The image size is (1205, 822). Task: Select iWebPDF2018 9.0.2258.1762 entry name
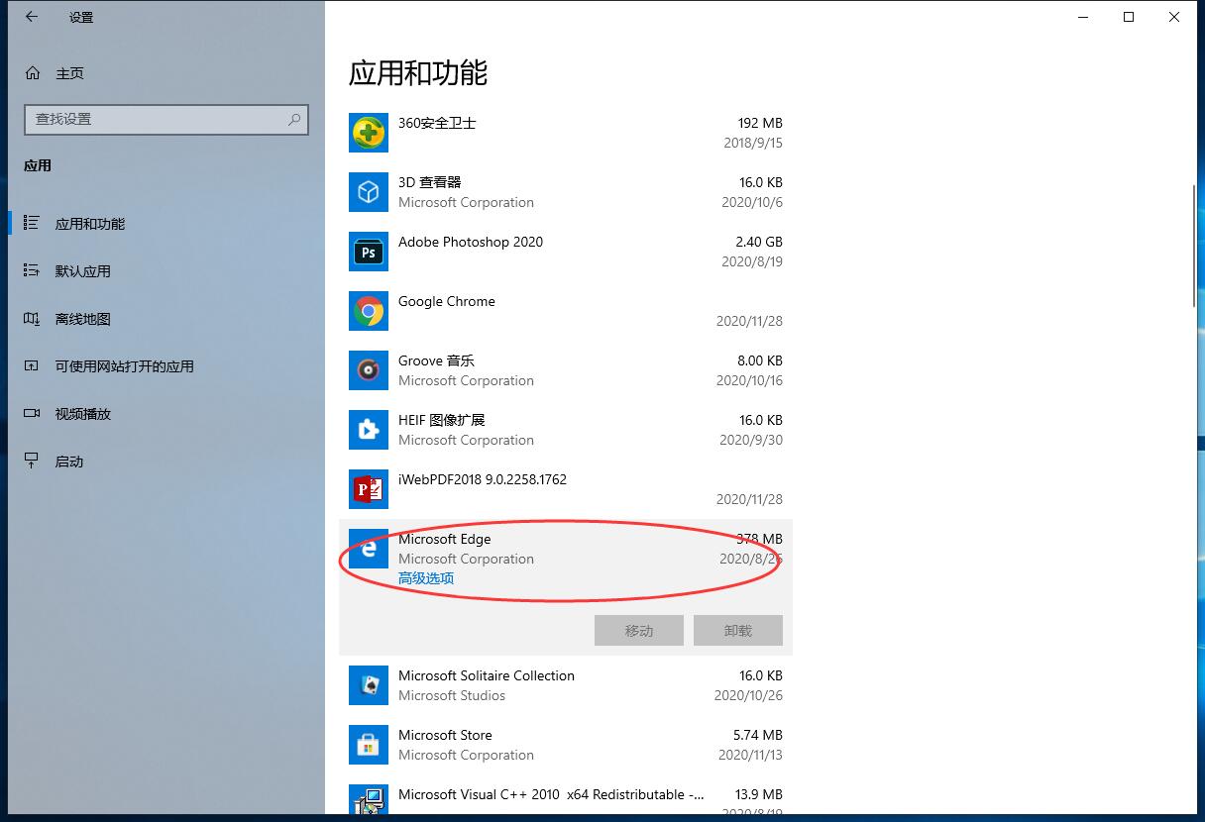coord(483,479)
